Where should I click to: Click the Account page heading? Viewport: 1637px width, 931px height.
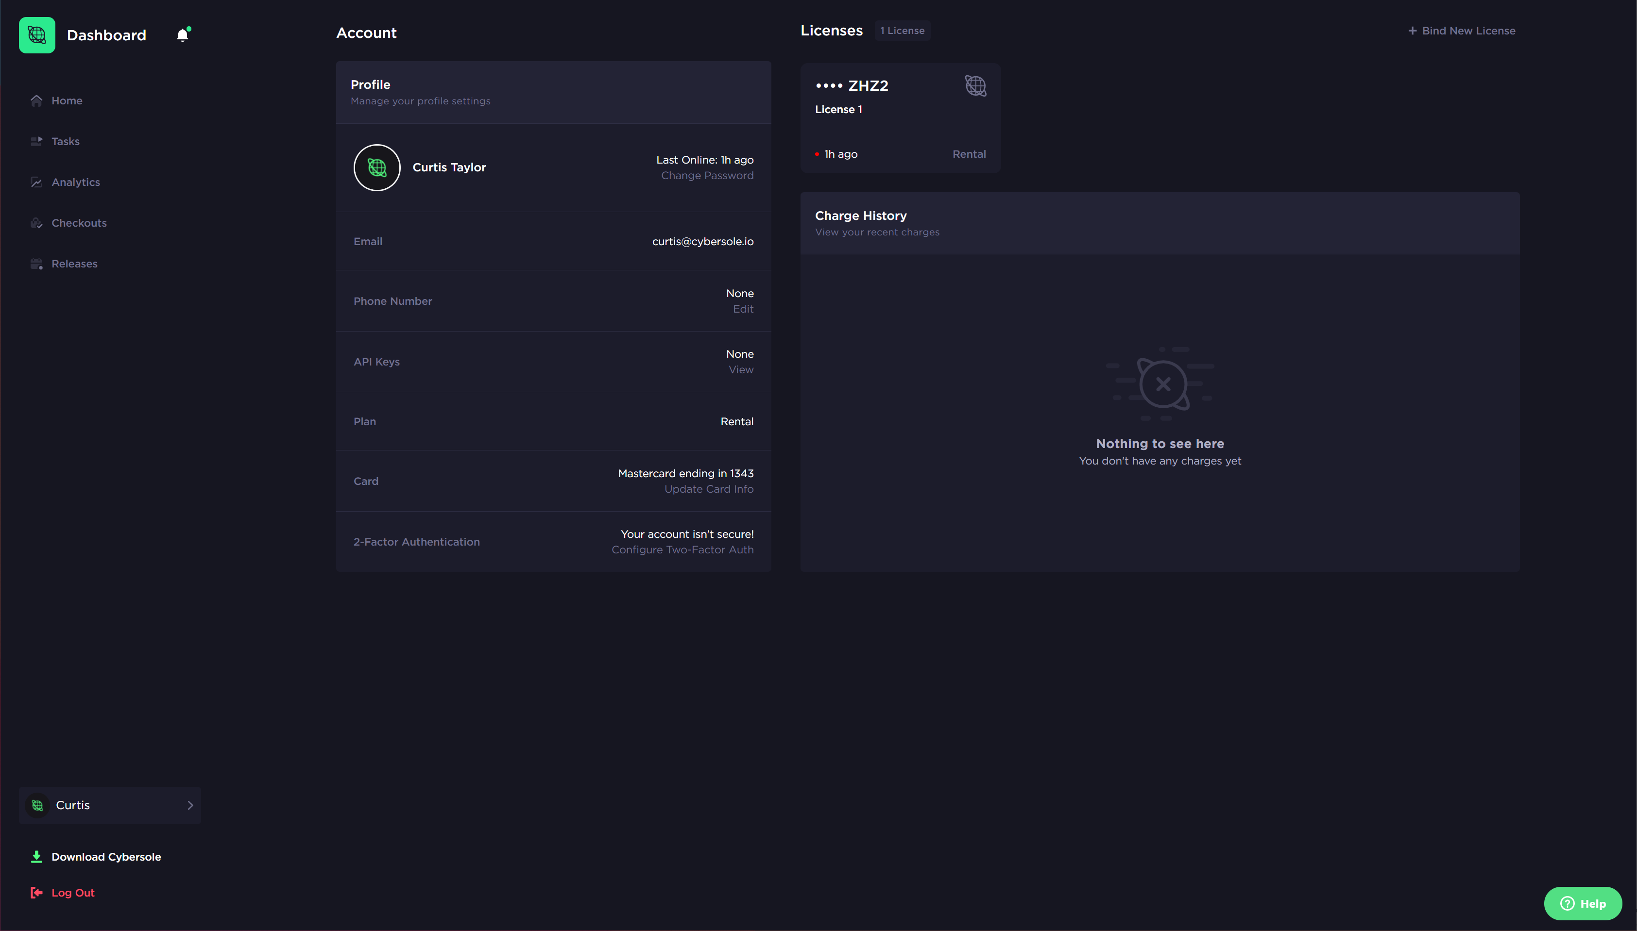click(x=367, y=33)
